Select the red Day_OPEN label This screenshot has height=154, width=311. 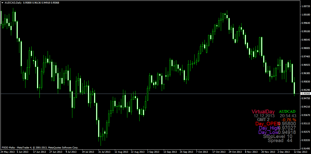point(266,124)
